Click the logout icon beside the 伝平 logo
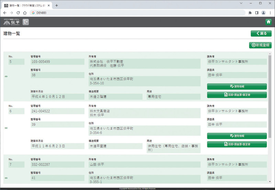Screen dimensions: 275x190 (x=26, y=22)
